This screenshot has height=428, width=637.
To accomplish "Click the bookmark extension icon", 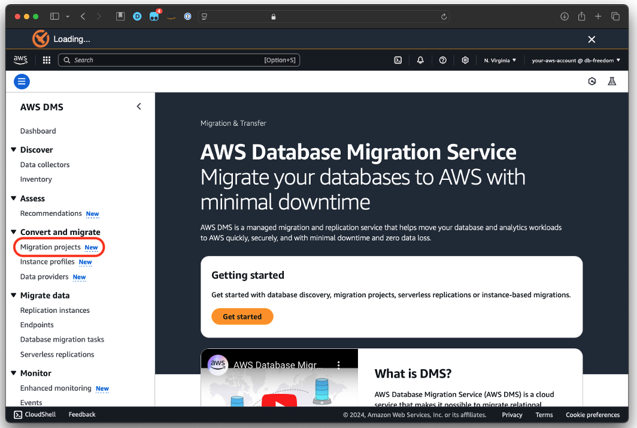I will pyautogui.click(x=120, y=16).
